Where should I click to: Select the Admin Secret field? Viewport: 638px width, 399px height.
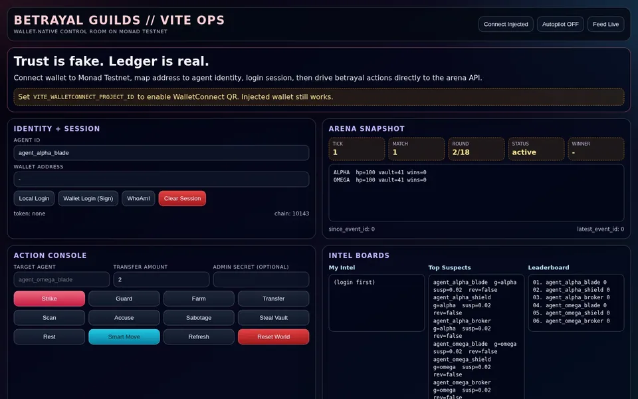pyautogui.click(x=261, y=279)
